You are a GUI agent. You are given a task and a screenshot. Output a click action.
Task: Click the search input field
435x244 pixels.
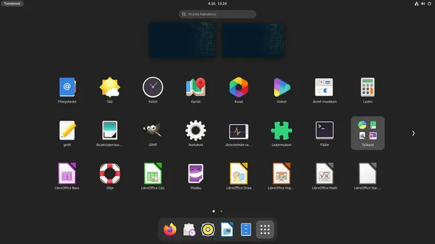pos(217,14)
